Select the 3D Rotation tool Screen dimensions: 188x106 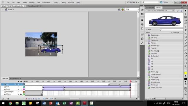click(x=186, y=20)
